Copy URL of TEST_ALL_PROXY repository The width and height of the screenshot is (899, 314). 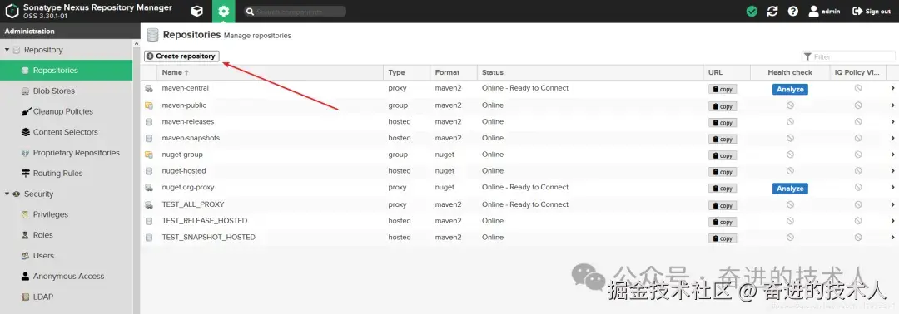(x=723, y=205)
